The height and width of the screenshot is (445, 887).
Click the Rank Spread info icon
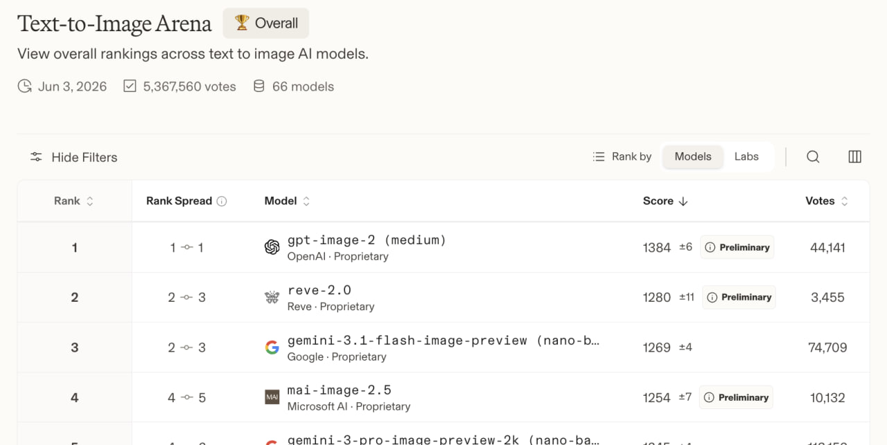222,201
